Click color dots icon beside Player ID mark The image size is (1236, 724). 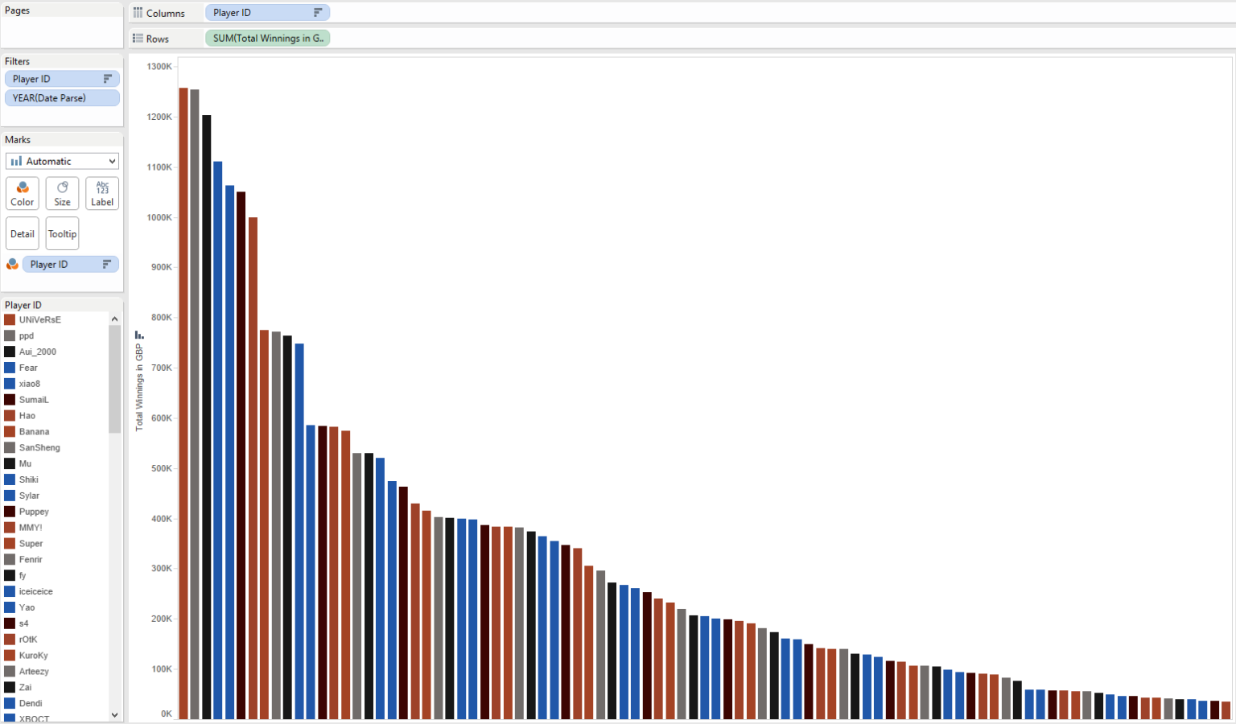tap(12, 265)
